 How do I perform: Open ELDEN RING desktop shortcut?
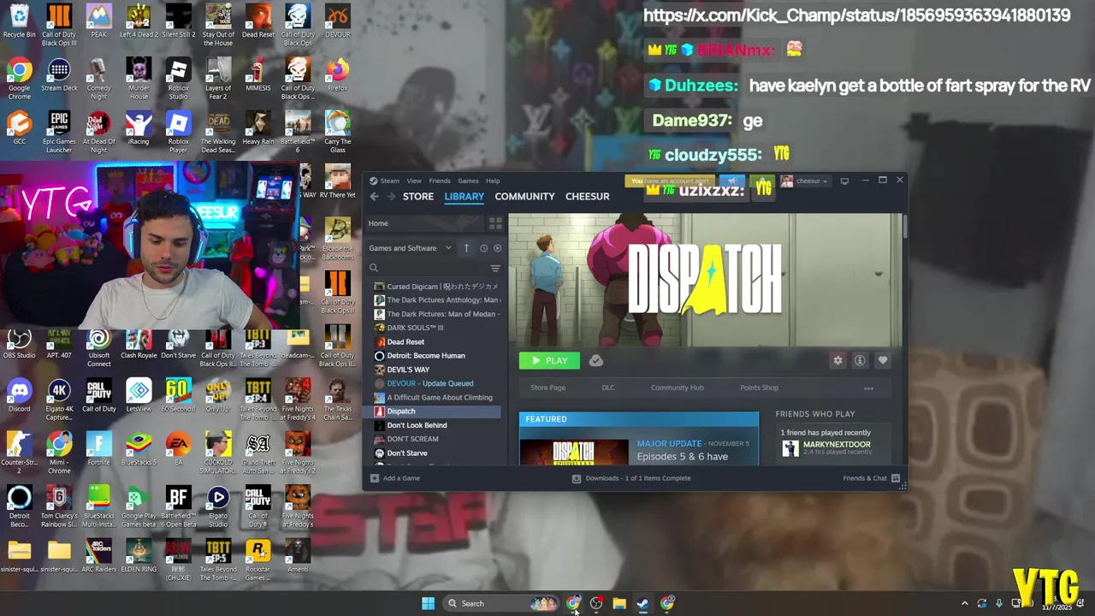[139, 556]
